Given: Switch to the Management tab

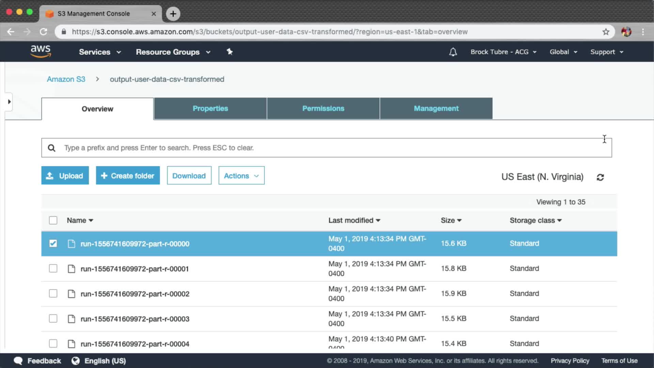Looking at the screenshot, I should click(x=436, y=108).
